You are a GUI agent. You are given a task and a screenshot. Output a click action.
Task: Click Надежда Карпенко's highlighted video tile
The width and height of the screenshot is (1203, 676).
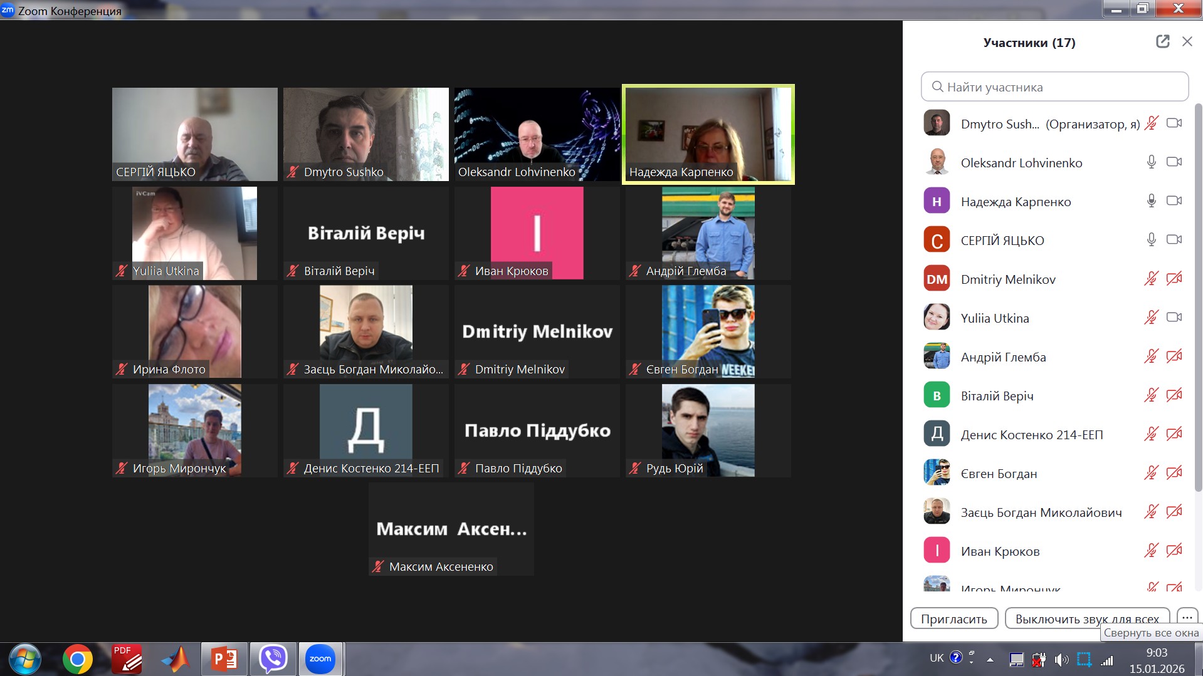click(x=708, y=134)
